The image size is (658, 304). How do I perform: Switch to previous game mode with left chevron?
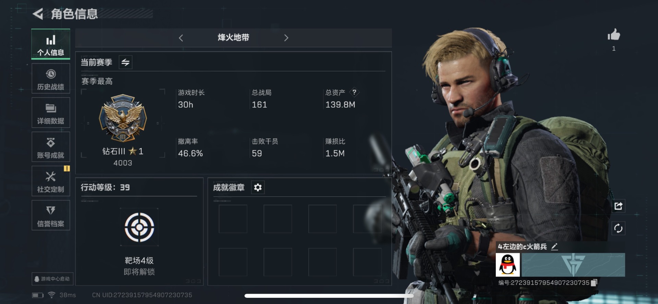point(181,38)
